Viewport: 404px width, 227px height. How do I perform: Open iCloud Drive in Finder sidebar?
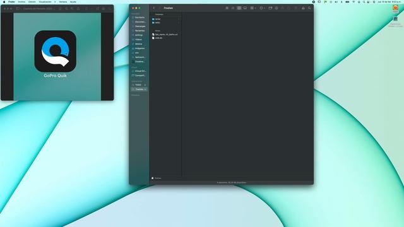pyautogui.click(x=139, y=71)
